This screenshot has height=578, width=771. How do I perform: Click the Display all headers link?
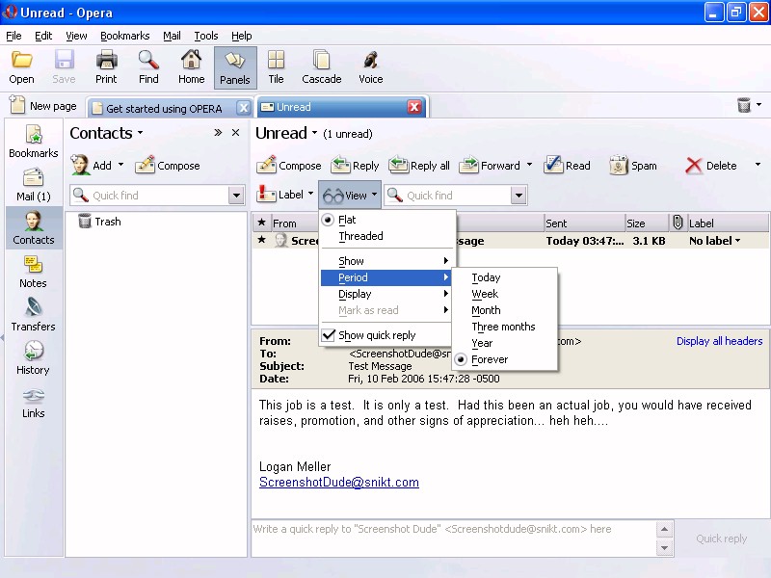pyautogui.click(x=719, y=341)
